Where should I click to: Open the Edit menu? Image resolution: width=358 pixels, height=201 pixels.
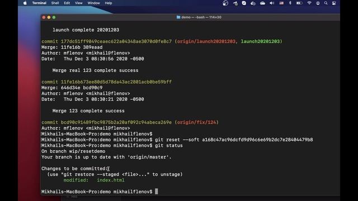67,3
